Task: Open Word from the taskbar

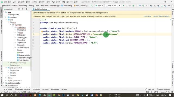Action: (x=92, y=95)
